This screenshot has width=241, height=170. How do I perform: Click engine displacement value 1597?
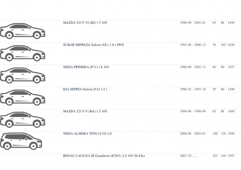(231, 67)
